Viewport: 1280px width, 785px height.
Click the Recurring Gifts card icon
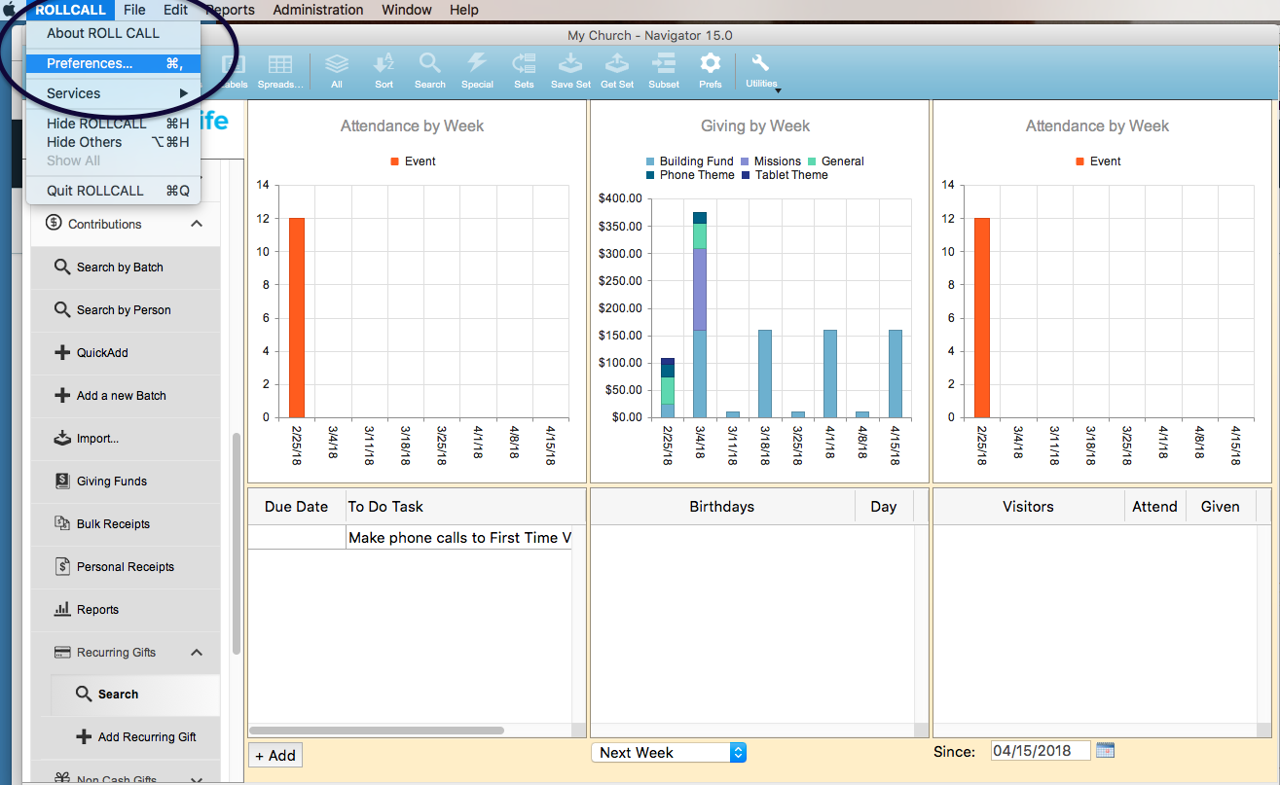[x=61, y=652]
